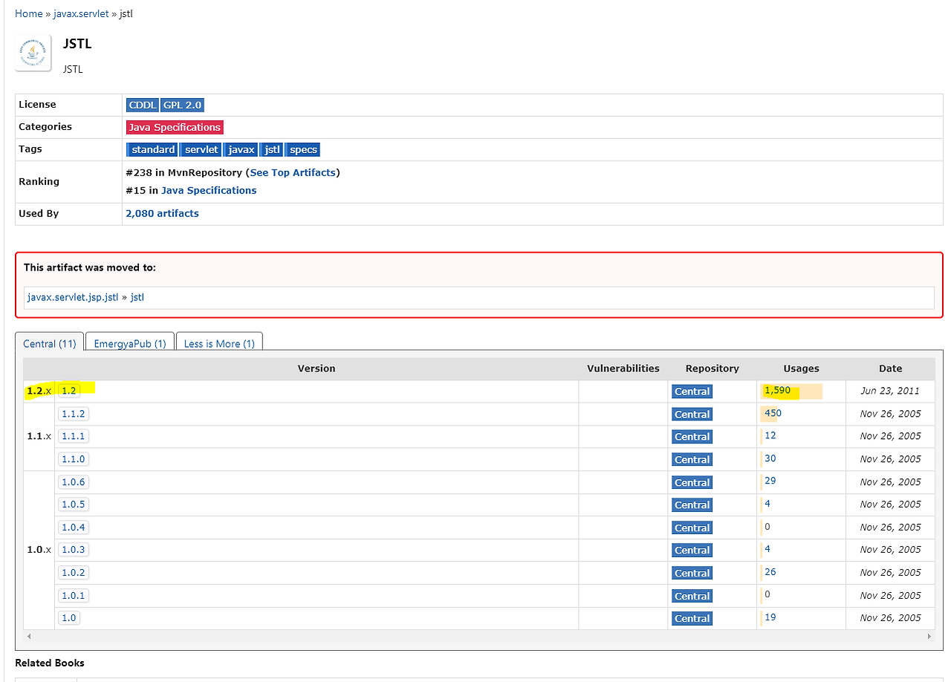Viewport: 951px width, 682px height.
Task: Select the 'javax' tag
Action: tap(241, 150)
